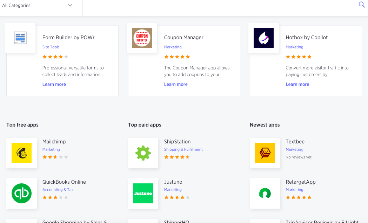368x223 pixels.
Task: Click the RetargetApp icon
Action: pos(265,194)
